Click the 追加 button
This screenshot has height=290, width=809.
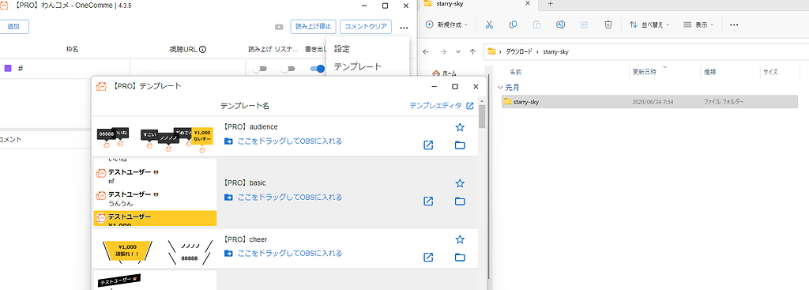[x=13, y=26]
